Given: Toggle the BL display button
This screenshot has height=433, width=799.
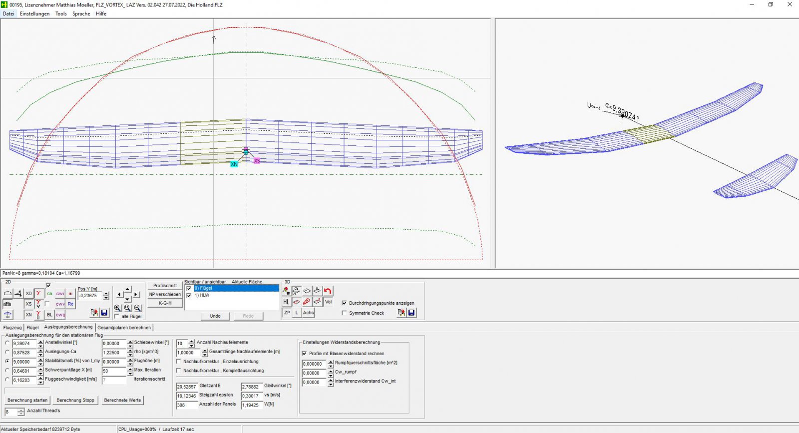Looking at the screenshot, I should click(49, 315).
